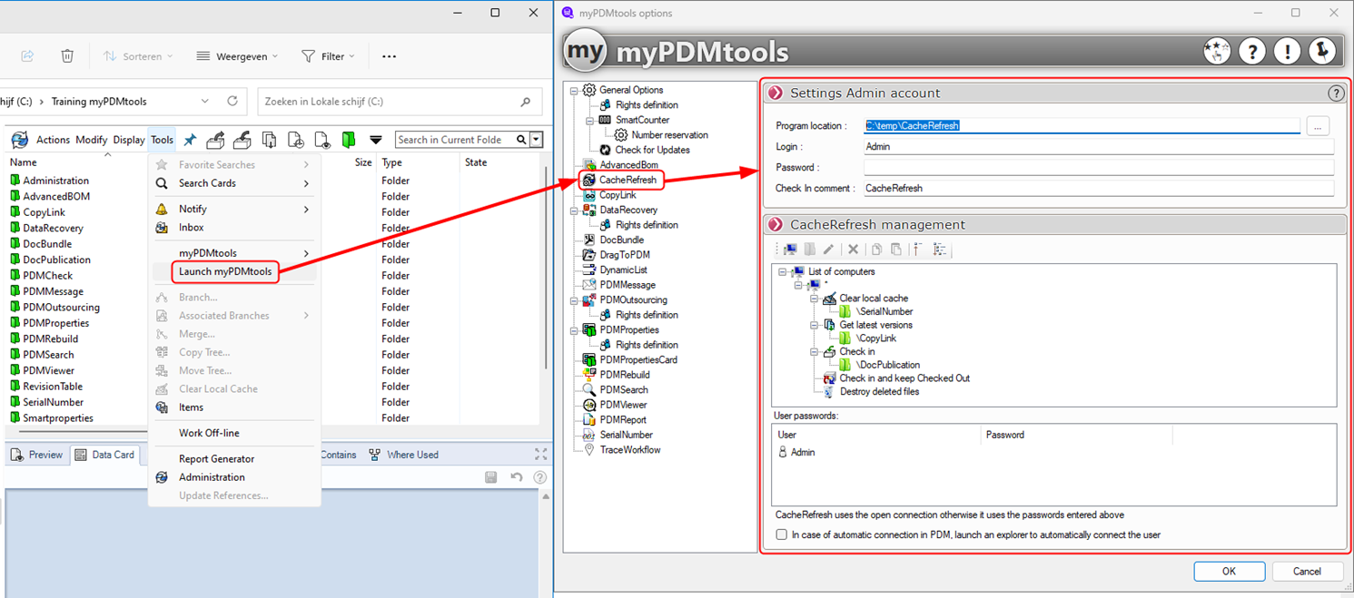Click the browse button beside Program location
This screenshot has width=1354, height=598.
click(x=1318, y=126)
